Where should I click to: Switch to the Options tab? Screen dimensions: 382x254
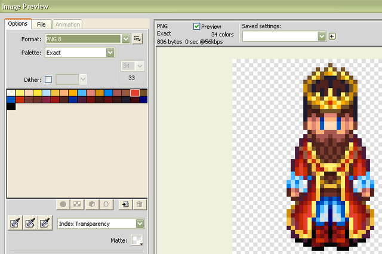(17, 24)
